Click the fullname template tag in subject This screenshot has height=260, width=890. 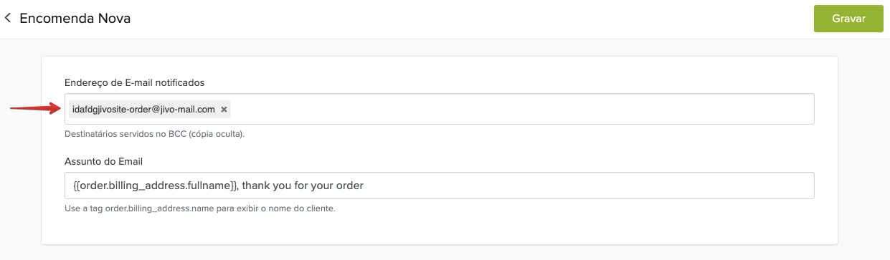[156, 186]
